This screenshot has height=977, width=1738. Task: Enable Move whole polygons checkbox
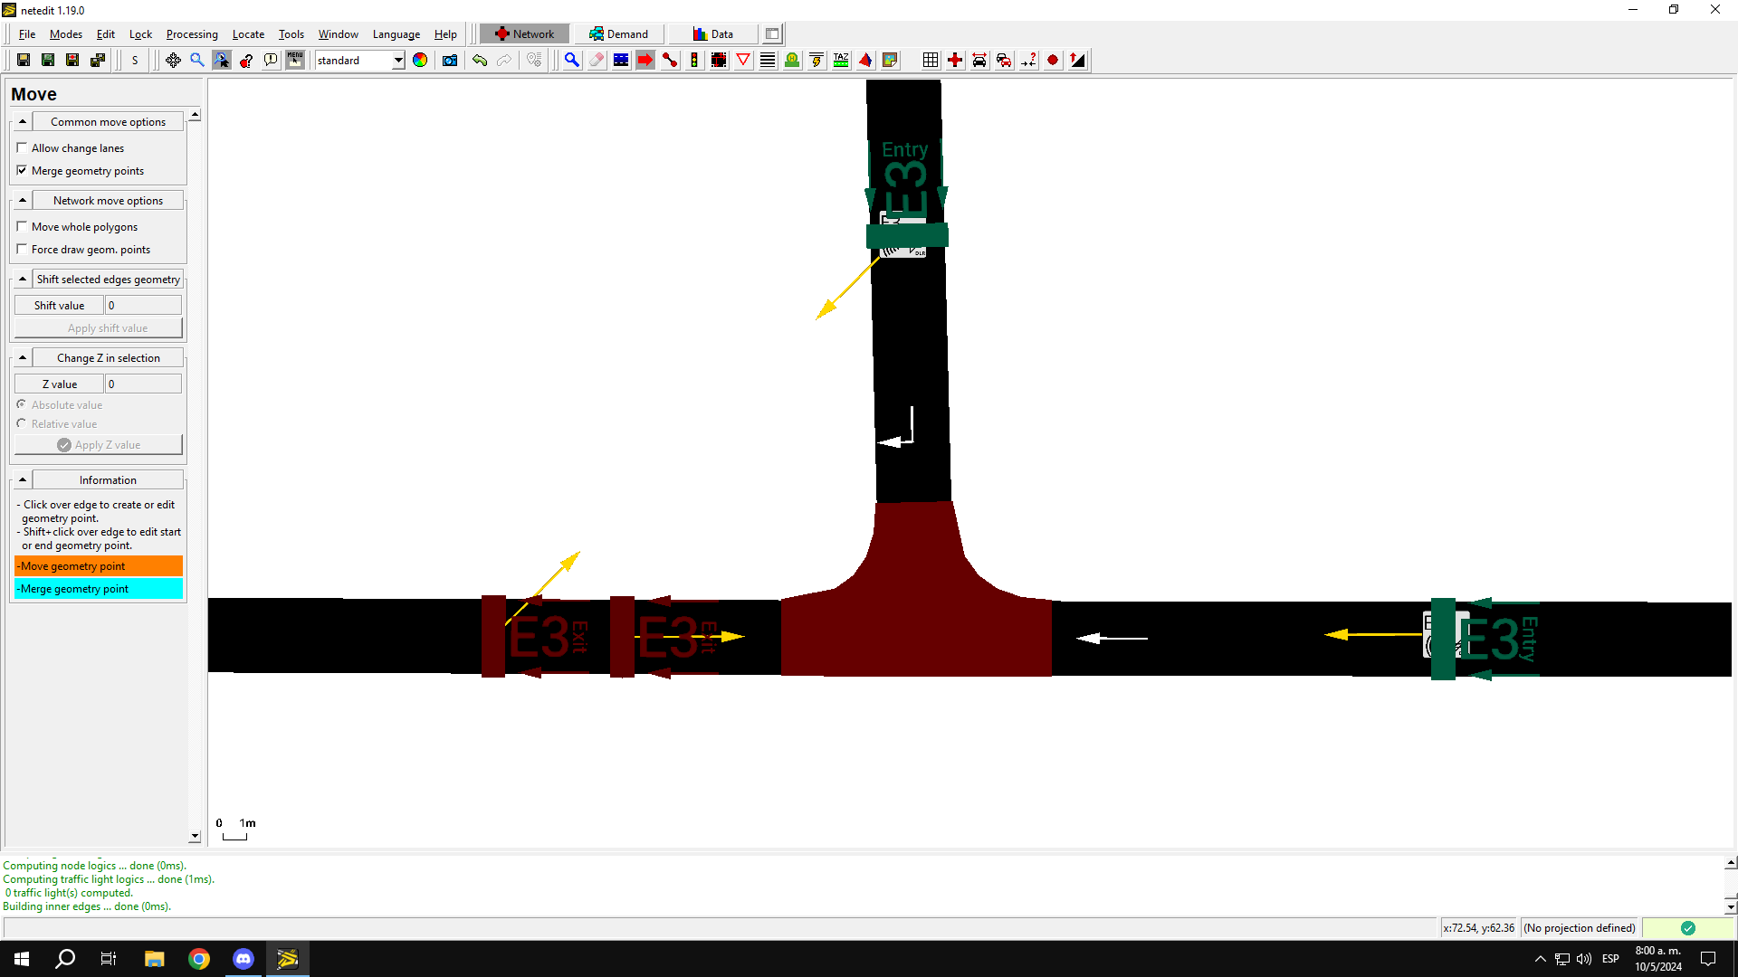tap(22, 226)
